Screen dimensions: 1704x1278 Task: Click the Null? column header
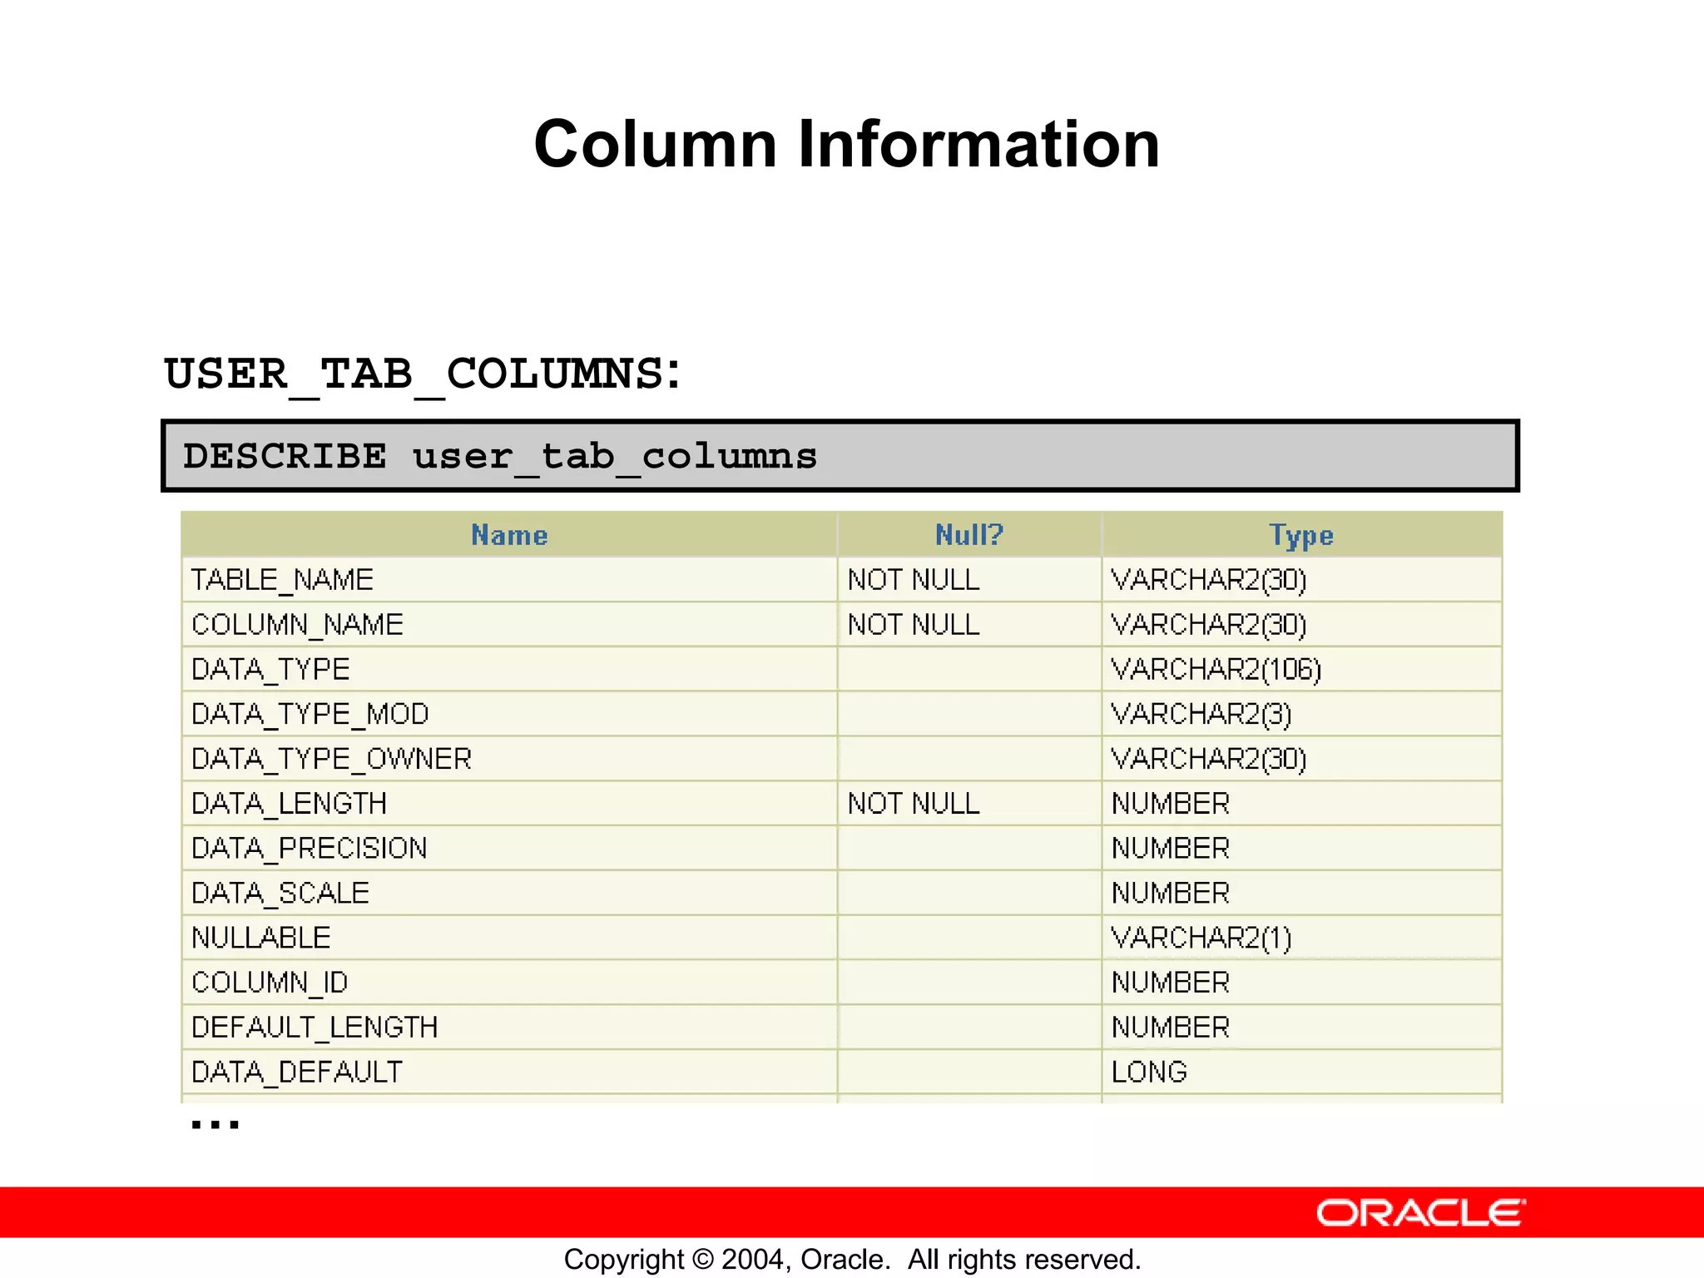969,535
